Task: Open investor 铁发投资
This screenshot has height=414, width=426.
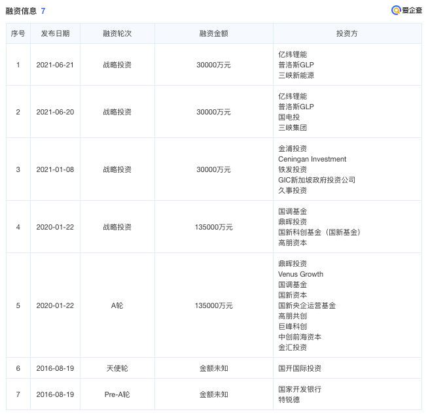Action: pyautogui.click(x=293, y=169)
